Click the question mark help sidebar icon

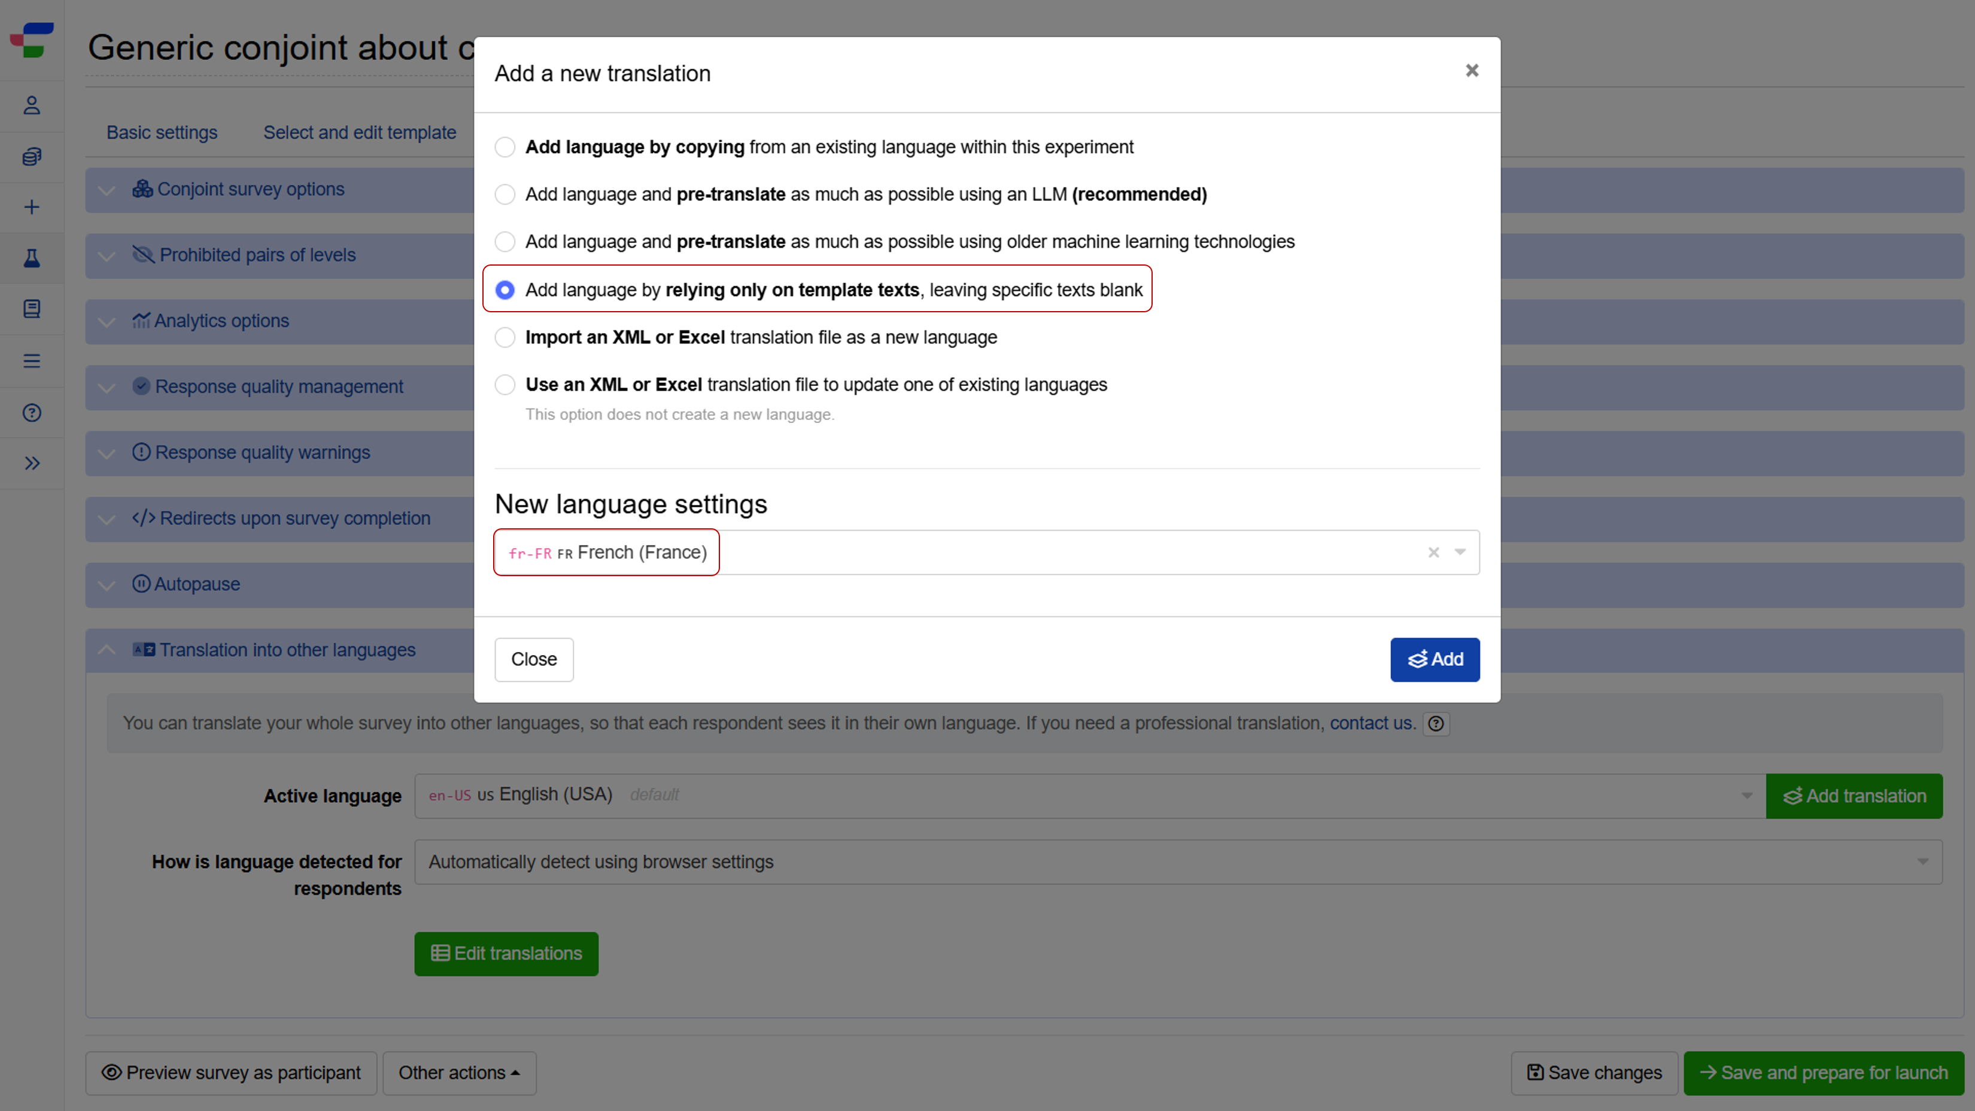(32, 413)
